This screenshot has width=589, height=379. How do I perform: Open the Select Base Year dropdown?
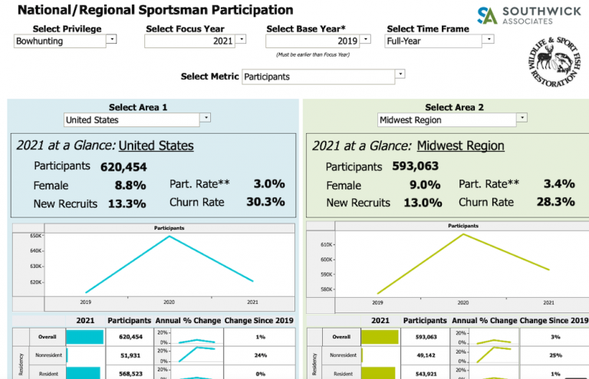(x=365, y=40)
